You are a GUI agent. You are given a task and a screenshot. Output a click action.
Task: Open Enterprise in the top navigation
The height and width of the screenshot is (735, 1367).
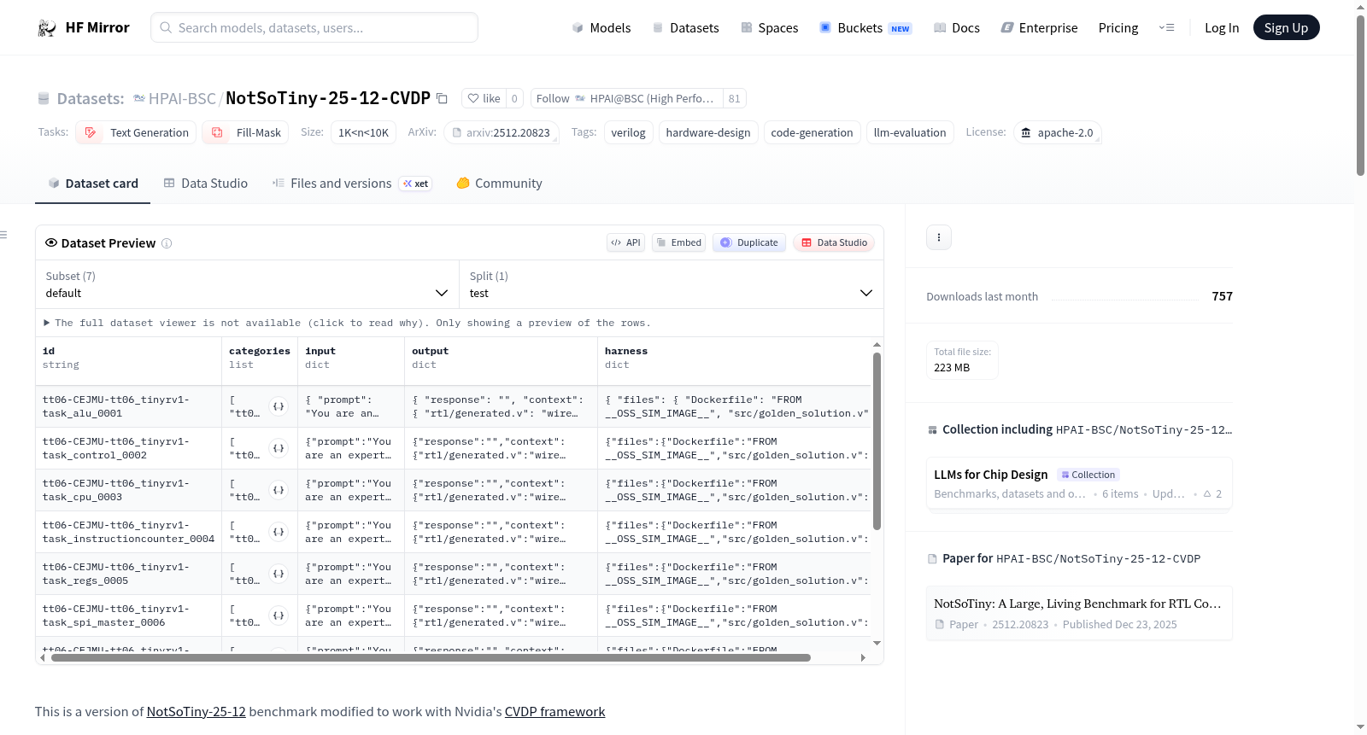click(1039, 28)
